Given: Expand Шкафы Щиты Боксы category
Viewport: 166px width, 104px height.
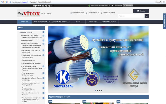Looking at the screenshot, I should [x=43, y=78].
